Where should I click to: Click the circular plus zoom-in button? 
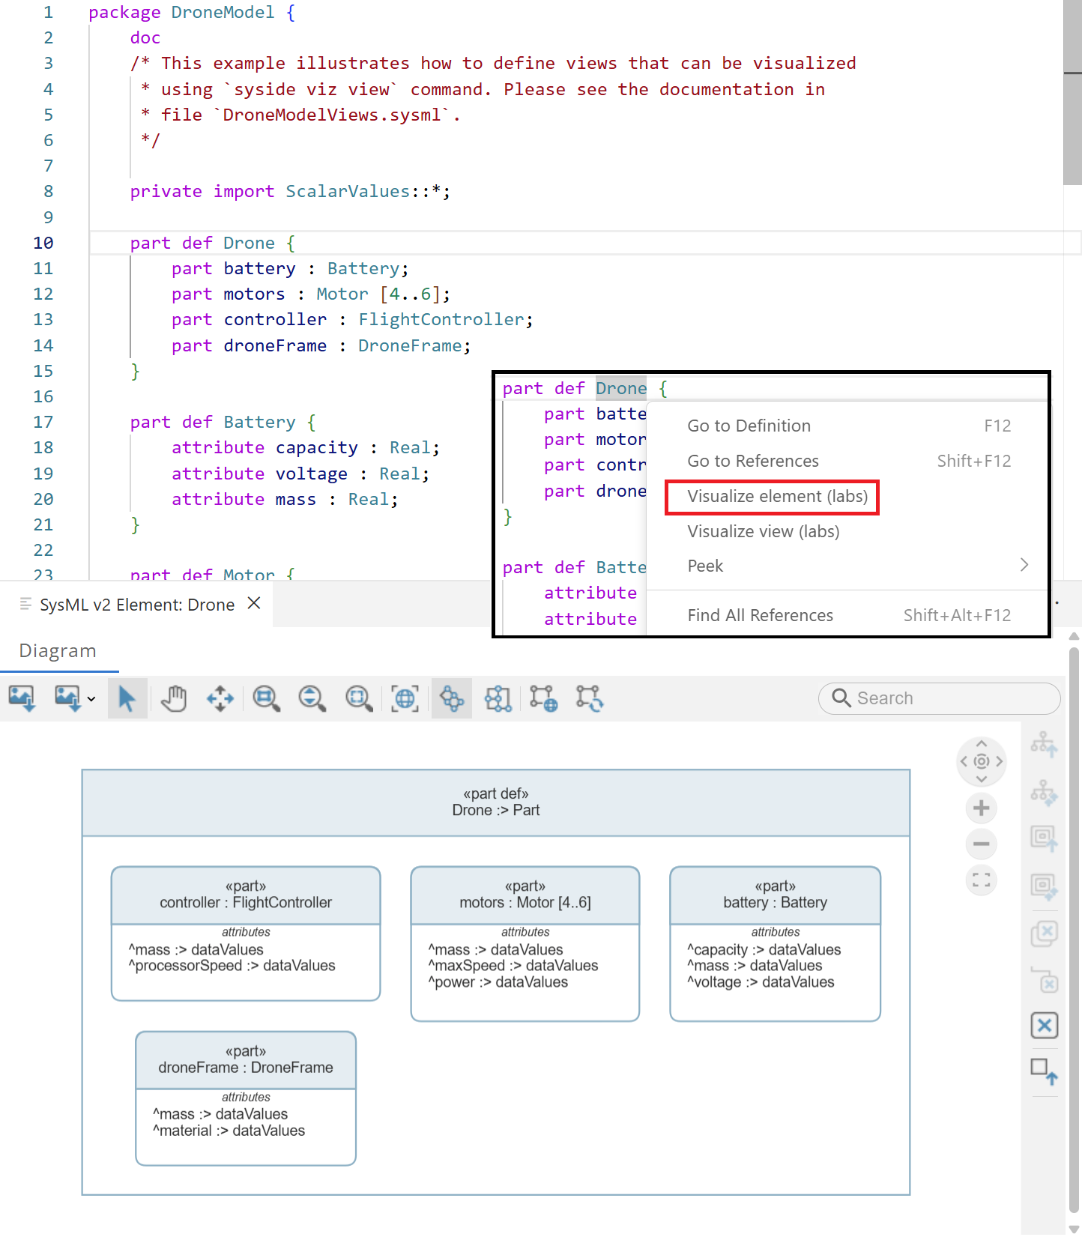pos(981,808)
